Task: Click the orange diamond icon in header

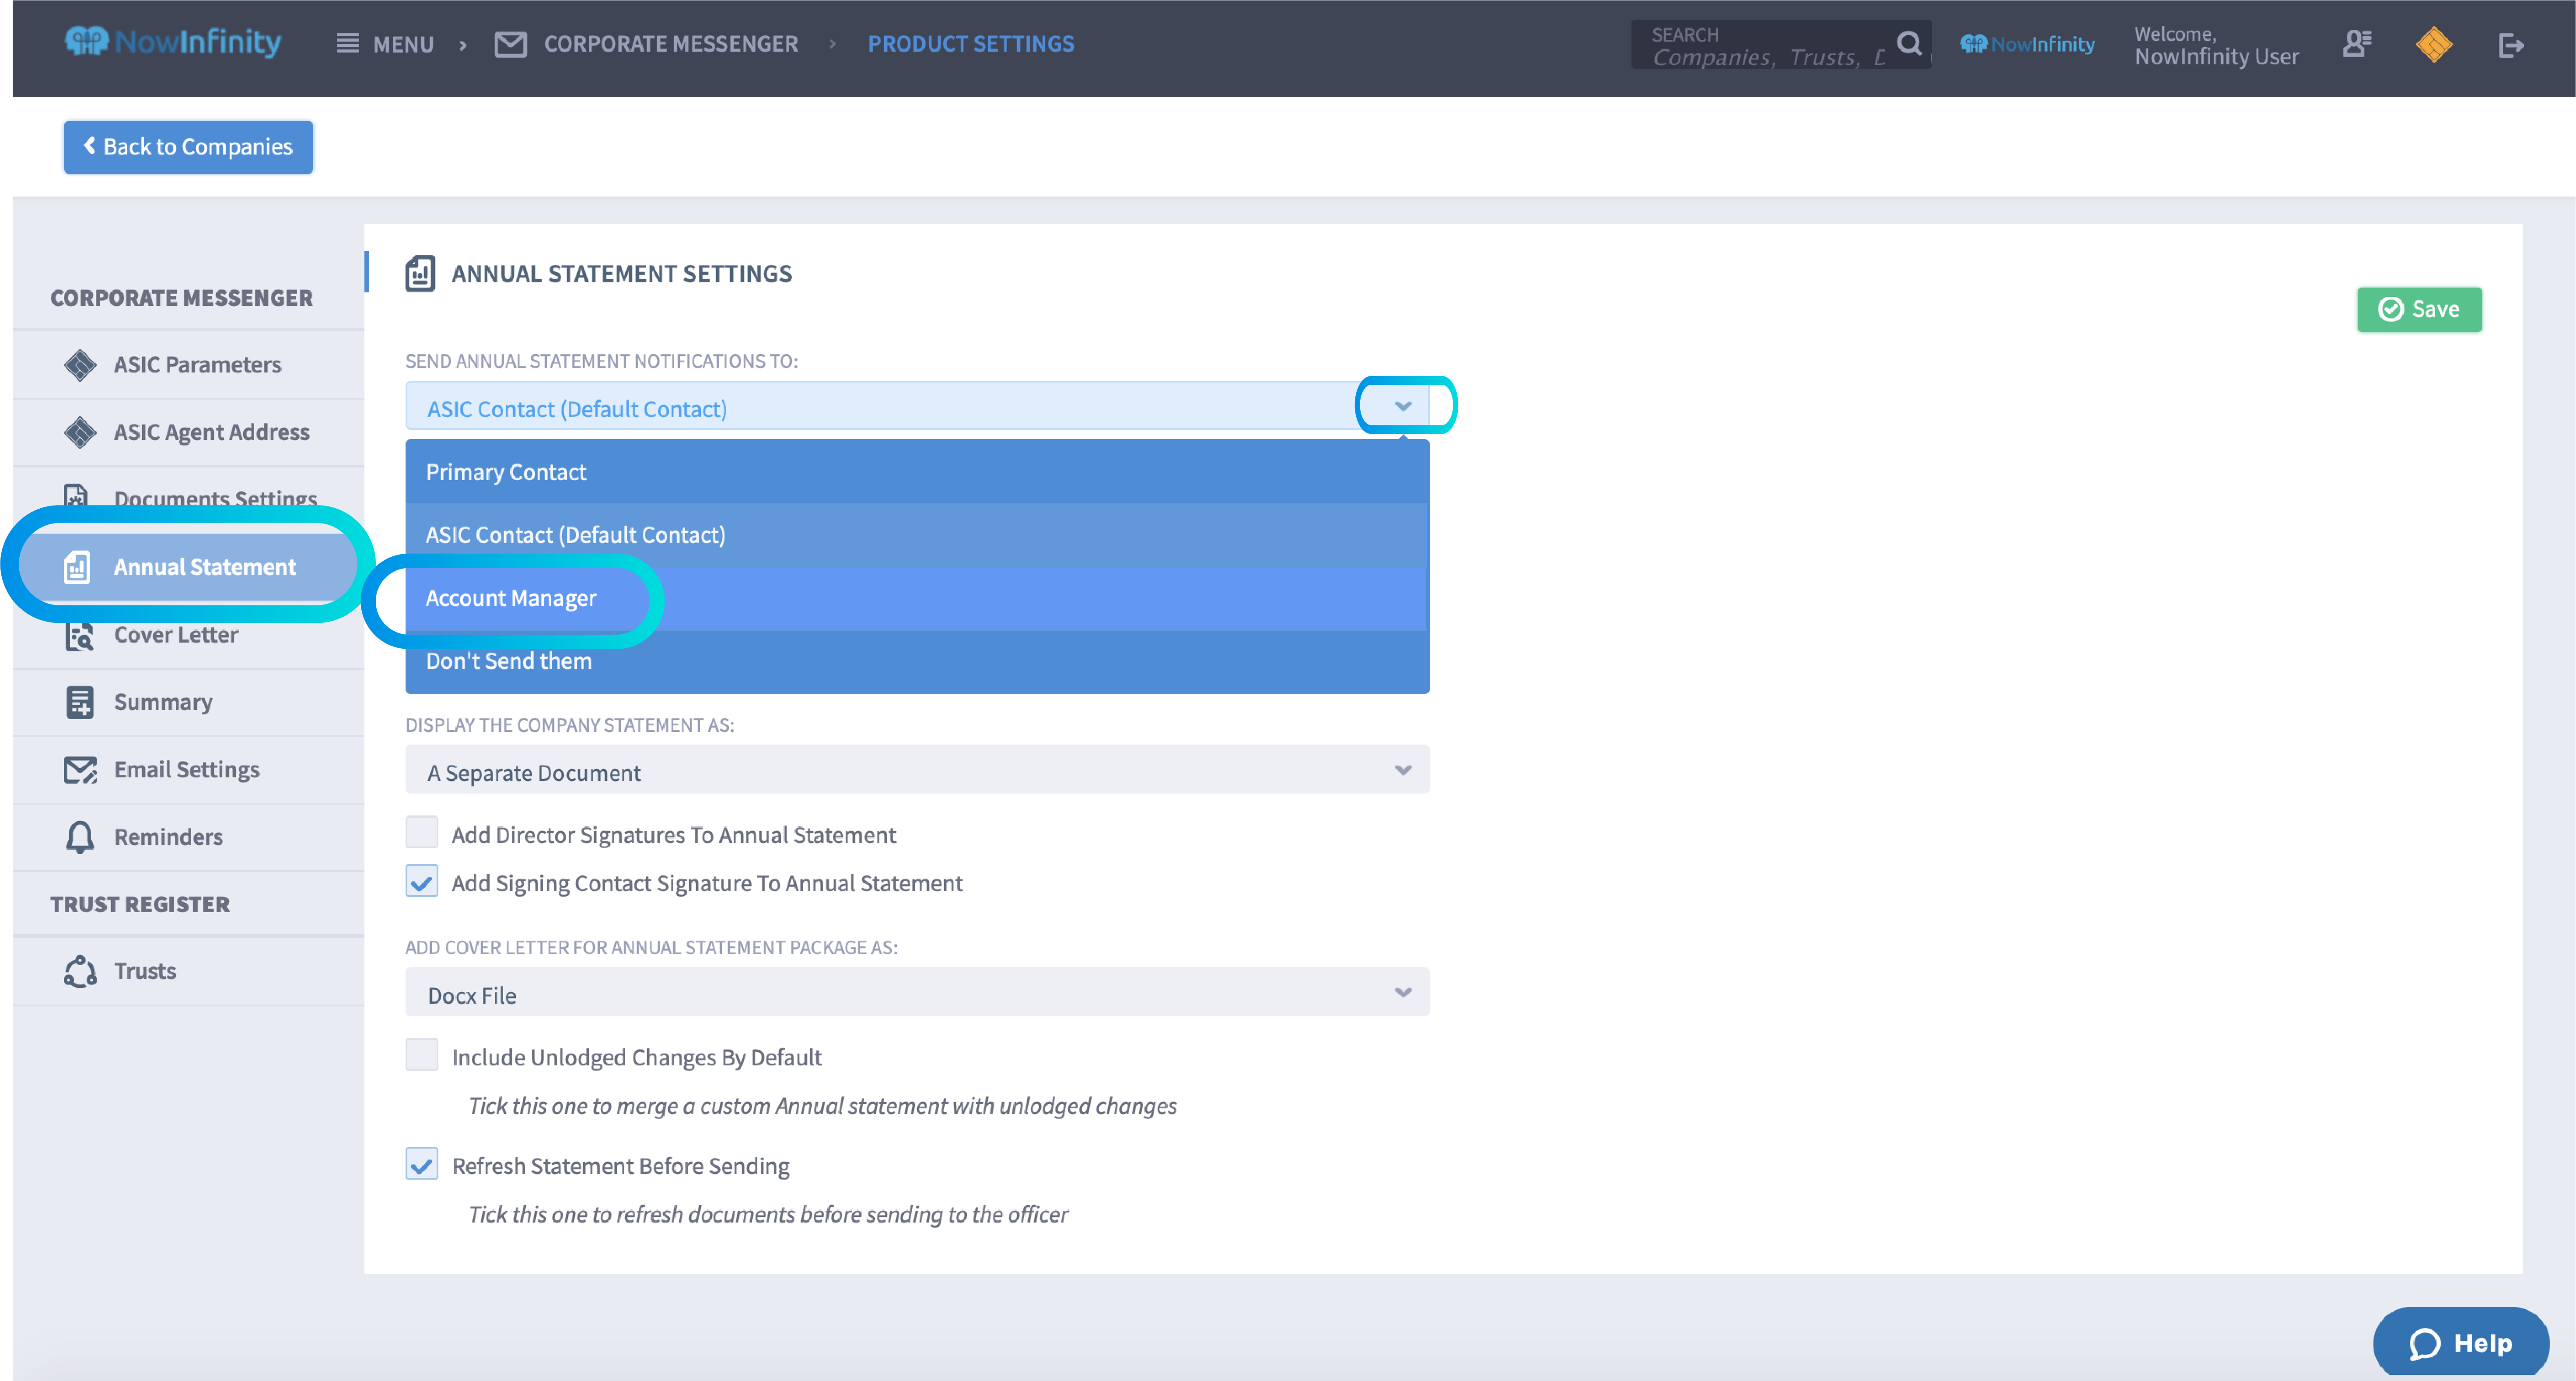Action: tap(2433, 44)
